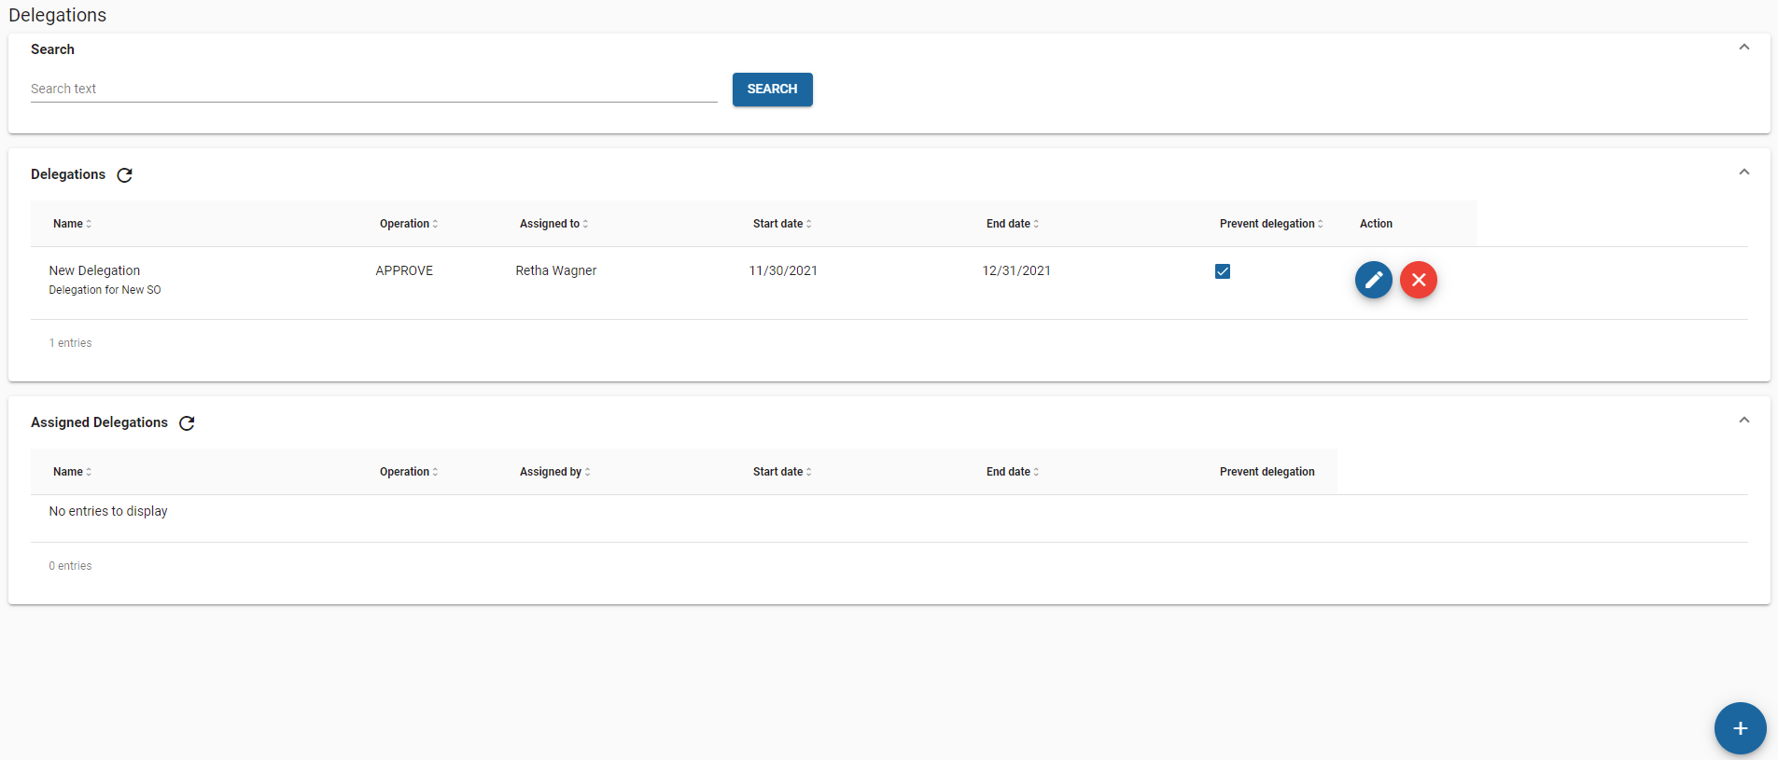The height and width of the screenshot is (760, 1778).
Task: Collapse the Delegations panel
Action: pyautogui.click(x=1743, y=173)
